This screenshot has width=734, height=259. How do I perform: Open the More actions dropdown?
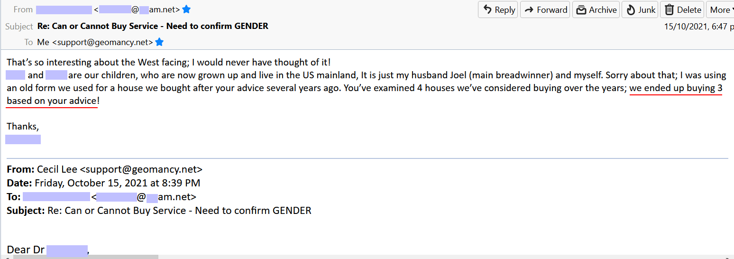[720, 10]
